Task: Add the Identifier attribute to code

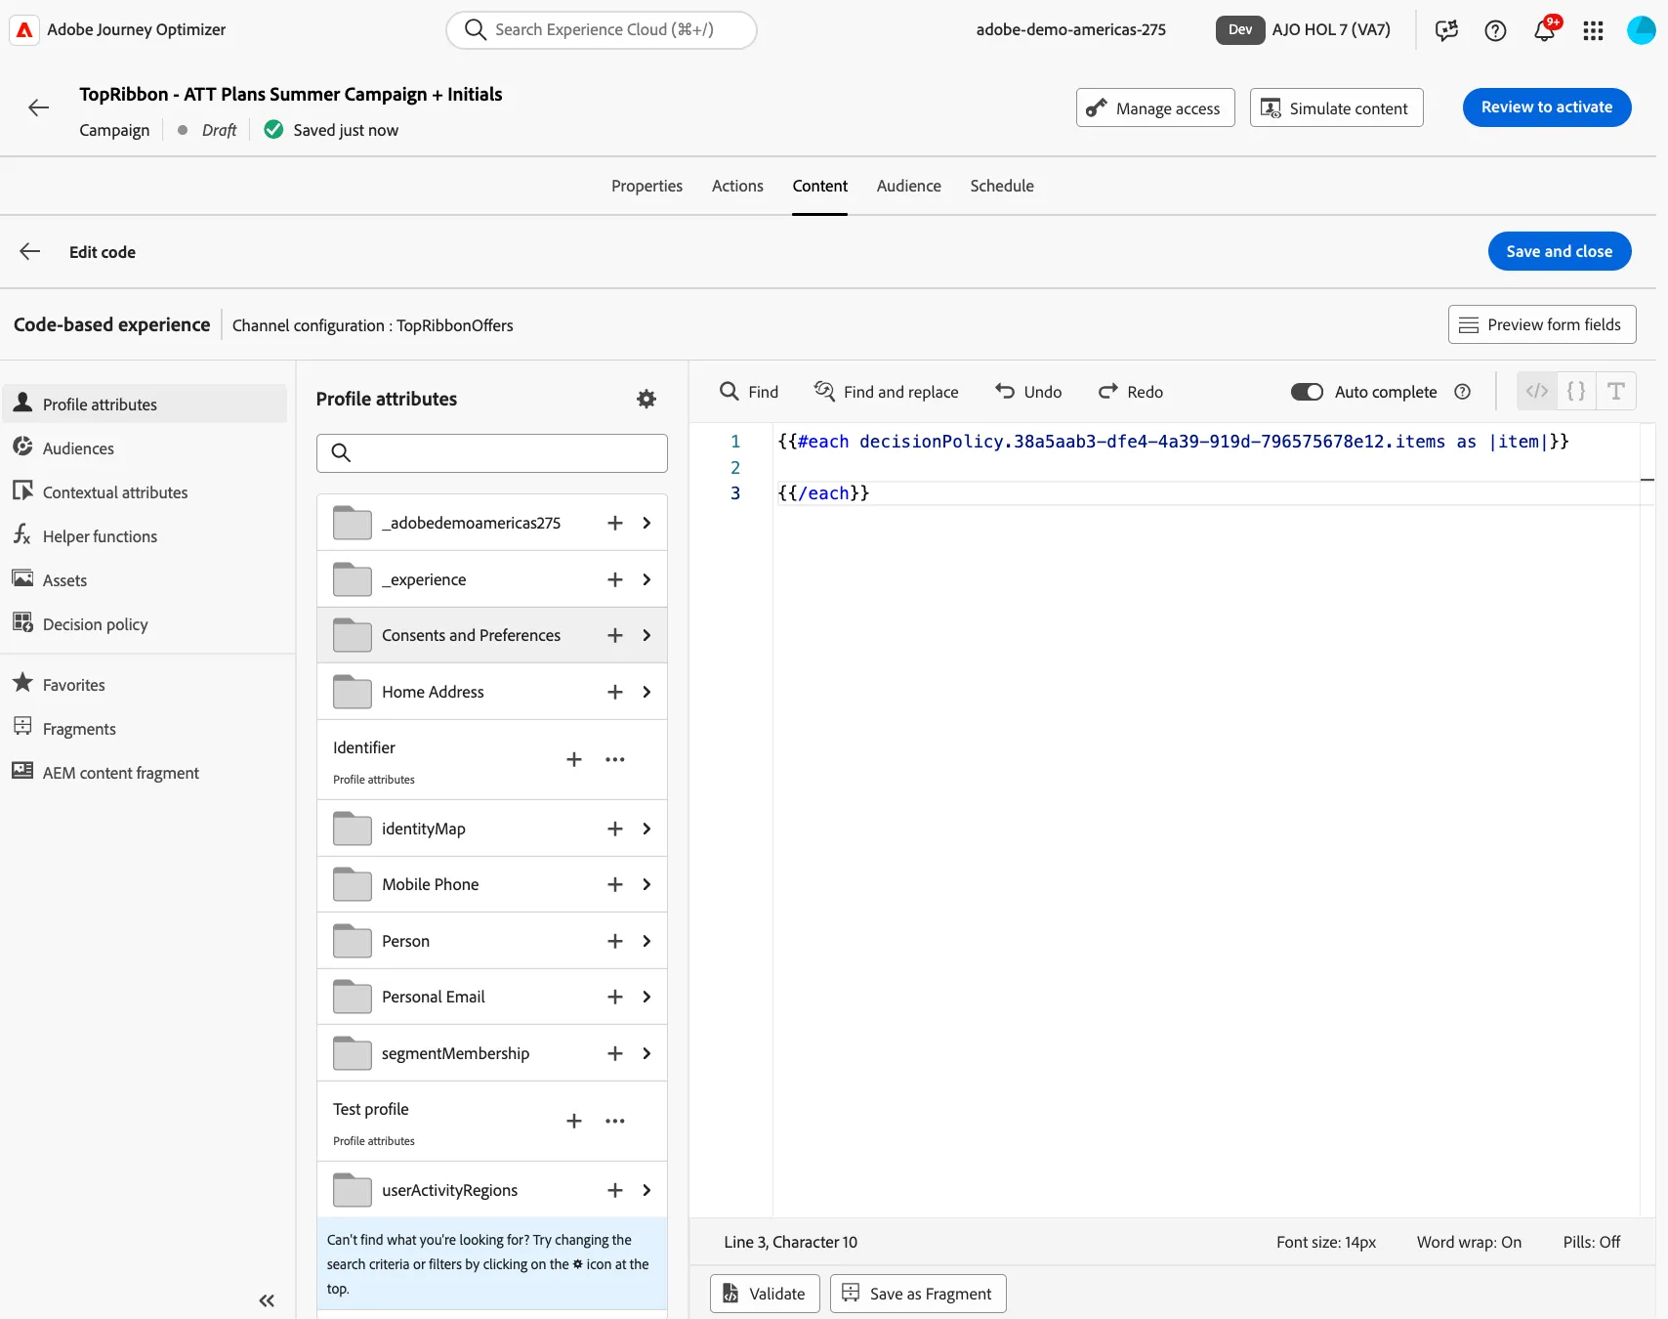Action: point(574,759)
